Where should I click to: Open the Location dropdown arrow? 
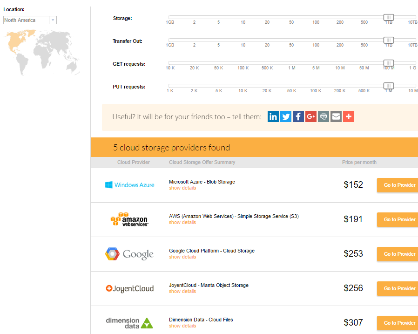click(x=53, y=20)
